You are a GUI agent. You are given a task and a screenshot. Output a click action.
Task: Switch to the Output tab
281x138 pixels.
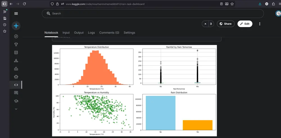(79, 33)
